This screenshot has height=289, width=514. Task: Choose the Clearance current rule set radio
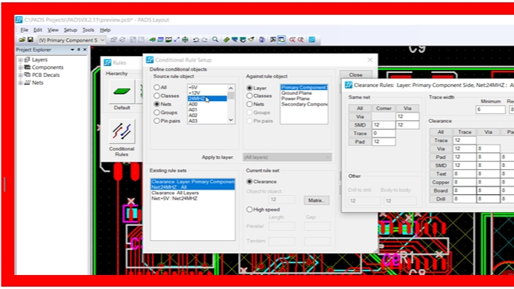coord(250,182)
